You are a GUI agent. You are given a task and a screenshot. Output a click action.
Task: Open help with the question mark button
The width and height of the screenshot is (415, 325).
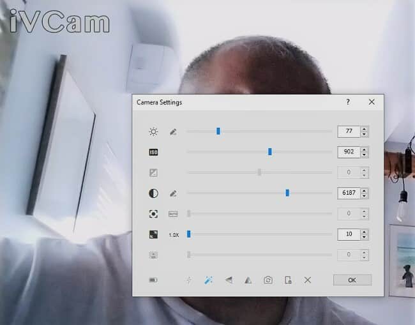click(348, 102)
